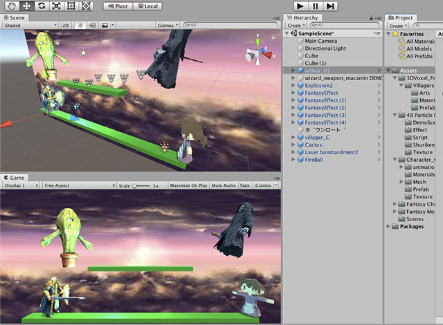Viewport: 443px width, 325px height.
Task: Switch to the Project tab
Action: 401,18
